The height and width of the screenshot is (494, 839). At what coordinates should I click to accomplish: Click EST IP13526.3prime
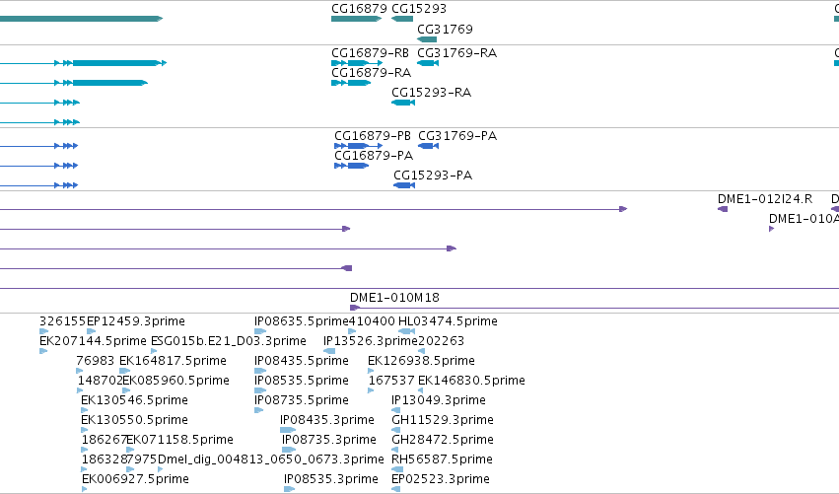tap(371, 341)
